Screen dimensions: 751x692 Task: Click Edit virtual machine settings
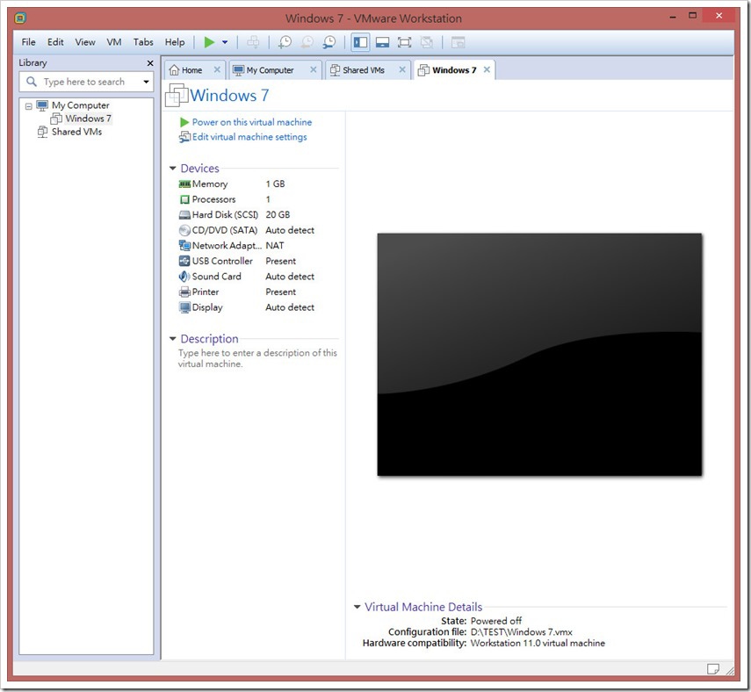click(249, 138)
